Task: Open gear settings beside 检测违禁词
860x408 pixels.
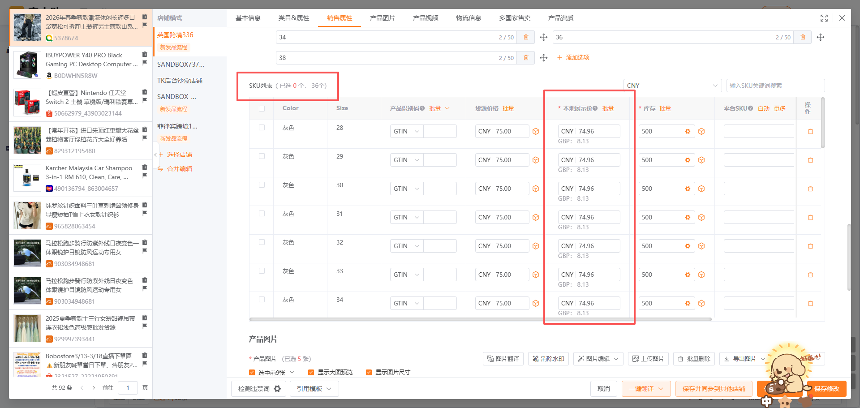Action: point(277,389)
